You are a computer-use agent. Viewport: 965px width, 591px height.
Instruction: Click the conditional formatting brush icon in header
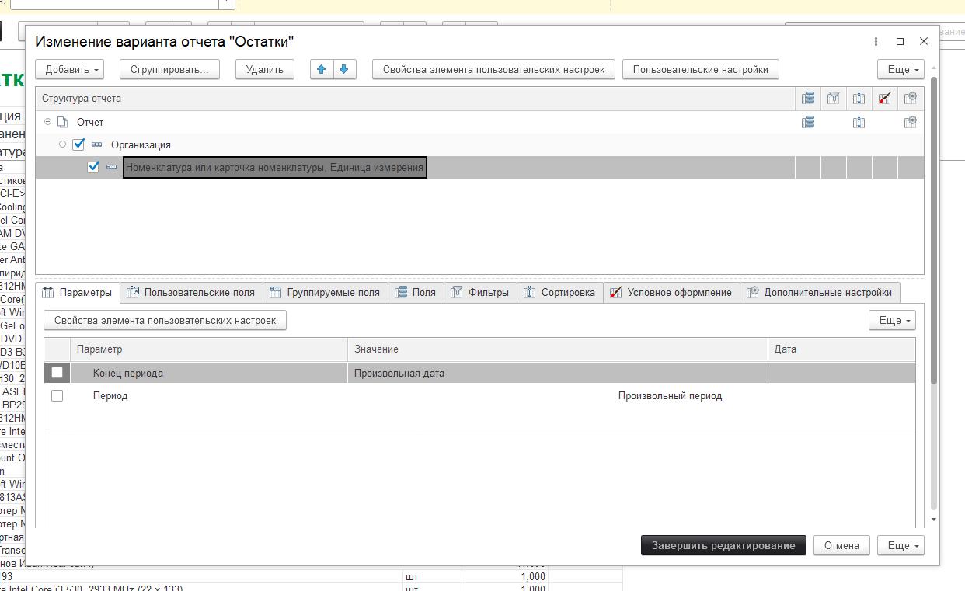point(884,99)
